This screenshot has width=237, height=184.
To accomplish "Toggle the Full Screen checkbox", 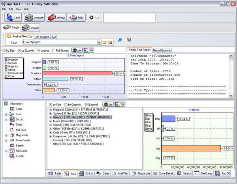I will (54, 51).
